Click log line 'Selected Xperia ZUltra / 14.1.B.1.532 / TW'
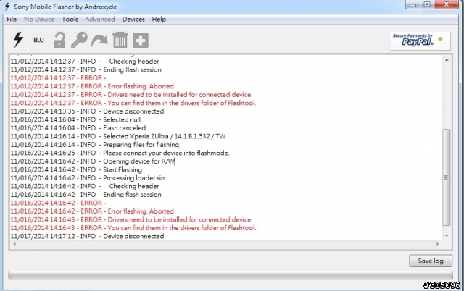 coord(118,136)
